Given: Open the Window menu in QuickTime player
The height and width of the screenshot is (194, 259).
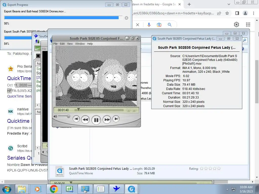Looking at the screenshot, I should (x=80, y=44).
